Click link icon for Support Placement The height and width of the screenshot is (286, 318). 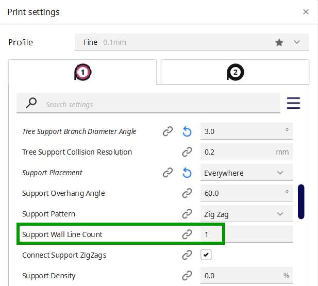pos(168,173)
